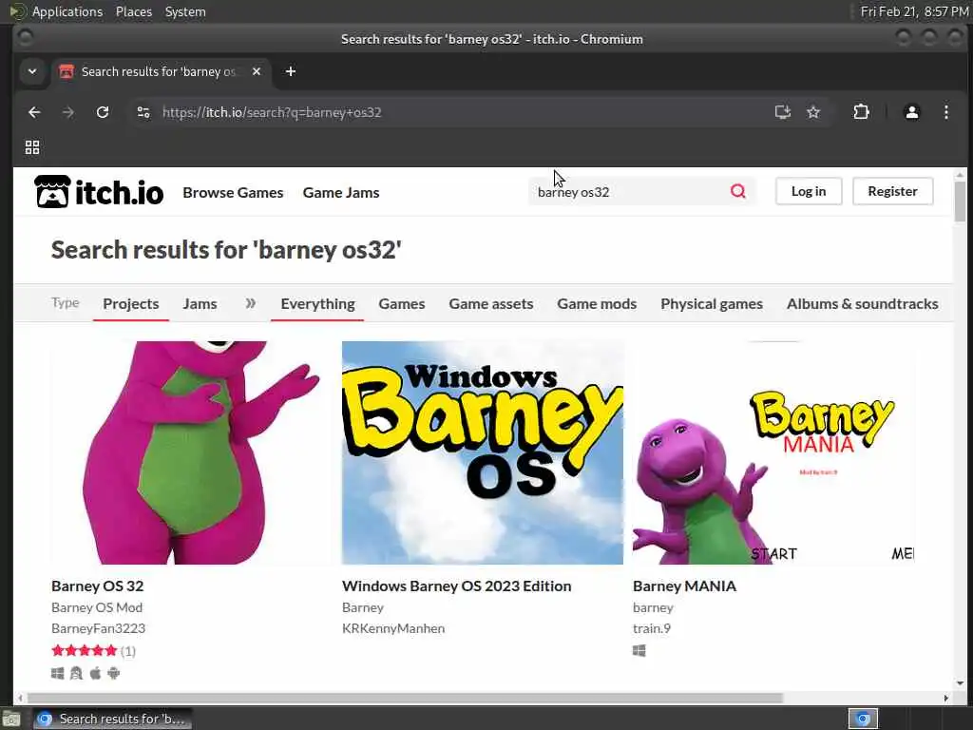Image resolution: width=973 pixels, height=730 pixels.
Task: Click the browser forward arrow
Action: tap(68, 112)
